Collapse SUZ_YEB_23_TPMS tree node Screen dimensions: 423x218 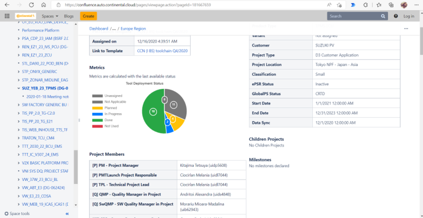pos(18,88)
